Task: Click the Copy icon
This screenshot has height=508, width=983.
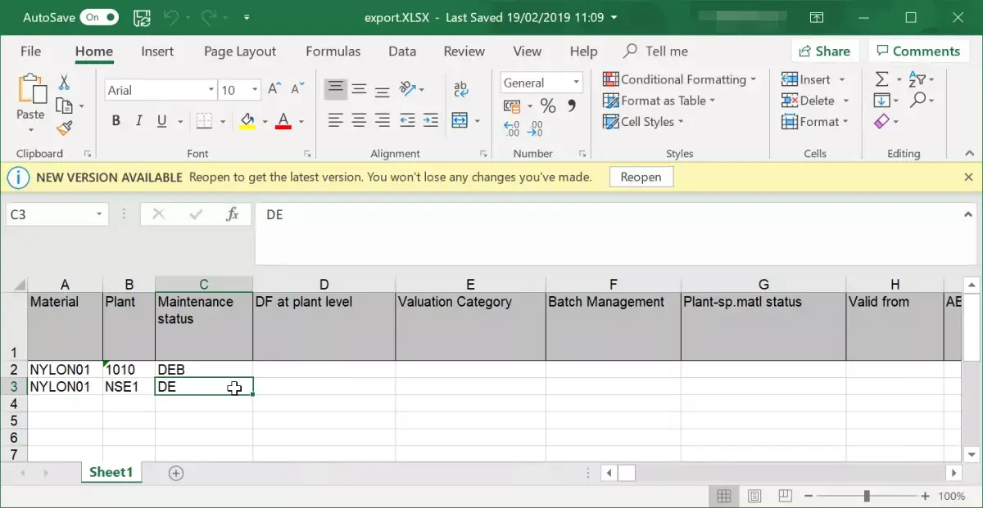Action: pyautogui.click(x=64, y=106)
